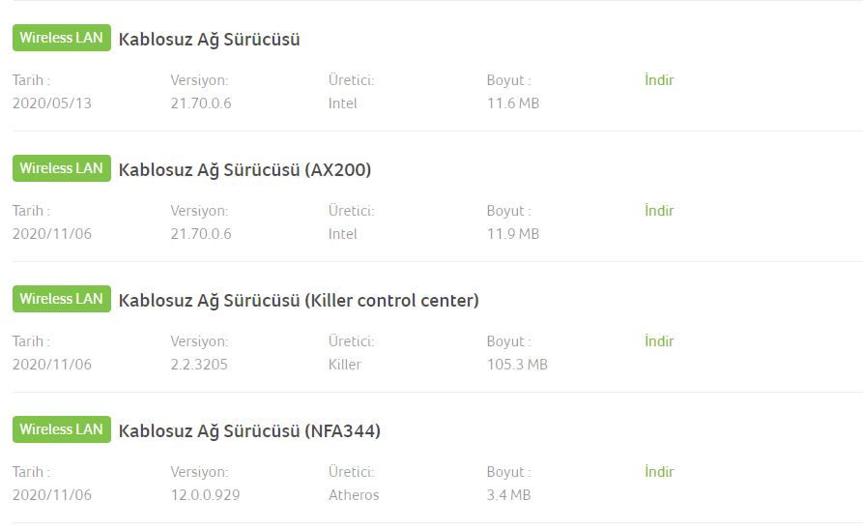The width and height of the screenshot is (863, 531).
Task: Open Kablosuz Ağ Sürücüsü (Killer control center) title
Action: [299, 301]
